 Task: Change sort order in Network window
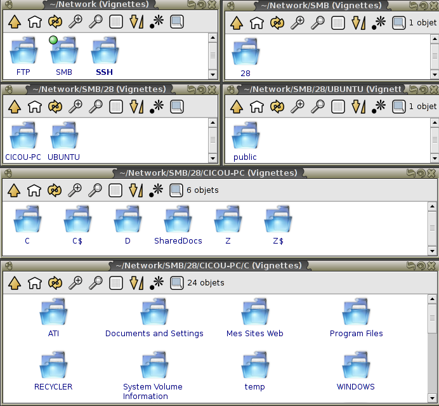tap(136, 22)
